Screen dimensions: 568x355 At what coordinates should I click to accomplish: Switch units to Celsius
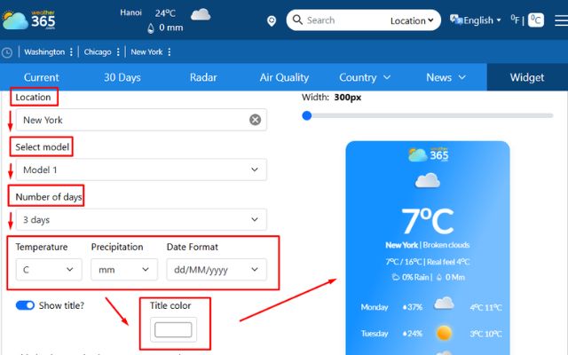click(536, 20)
